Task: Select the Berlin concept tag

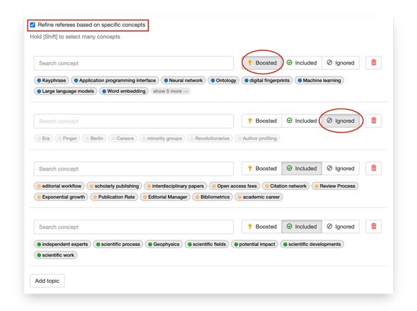Action: click(x=94, y=138)
